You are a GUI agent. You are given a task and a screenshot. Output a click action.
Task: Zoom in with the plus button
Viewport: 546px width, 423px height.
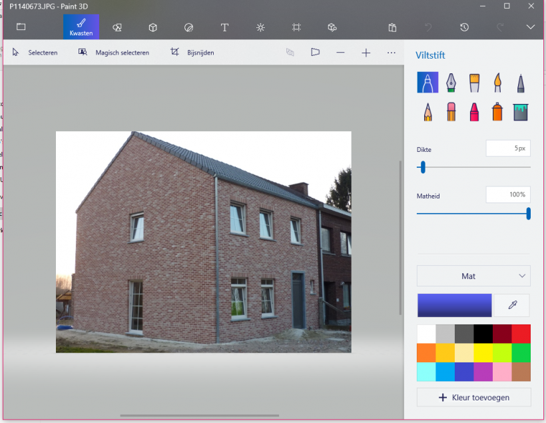[x=366, y=53]
